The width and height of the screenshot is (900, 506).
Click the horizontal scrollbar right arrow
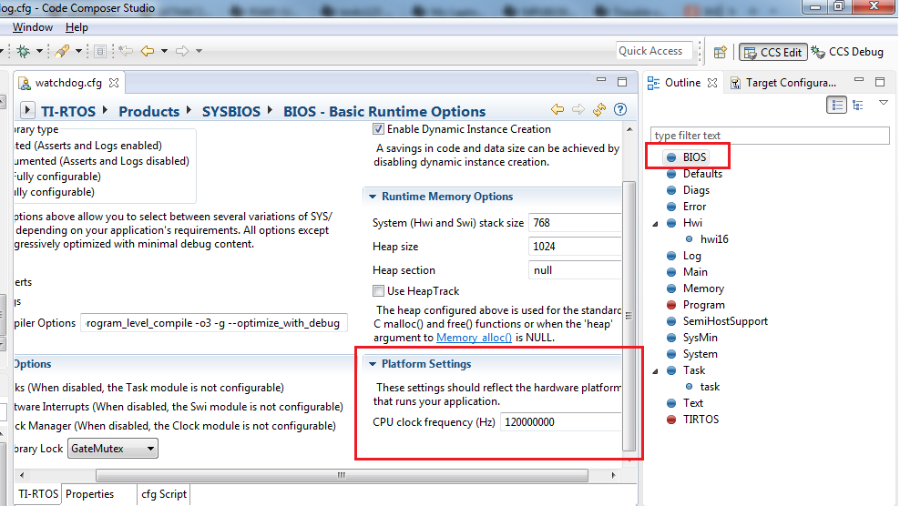[614, 475]
